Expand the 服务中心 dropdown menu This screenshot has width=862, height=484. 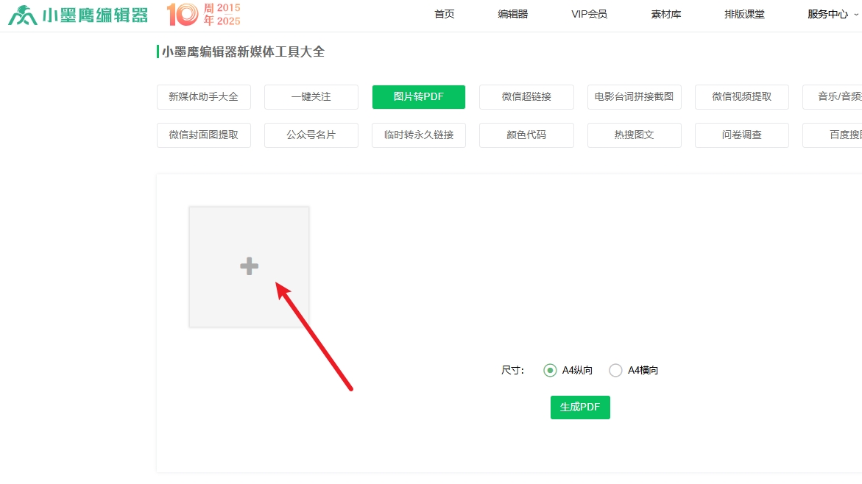(833, 14)
